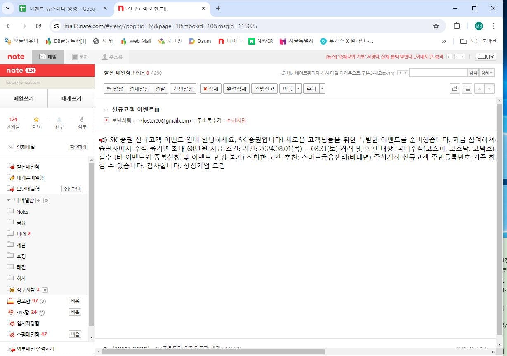This screenshot has width=507, height=356.
Task: Show the next news headline
Action: tap(462, 57)
